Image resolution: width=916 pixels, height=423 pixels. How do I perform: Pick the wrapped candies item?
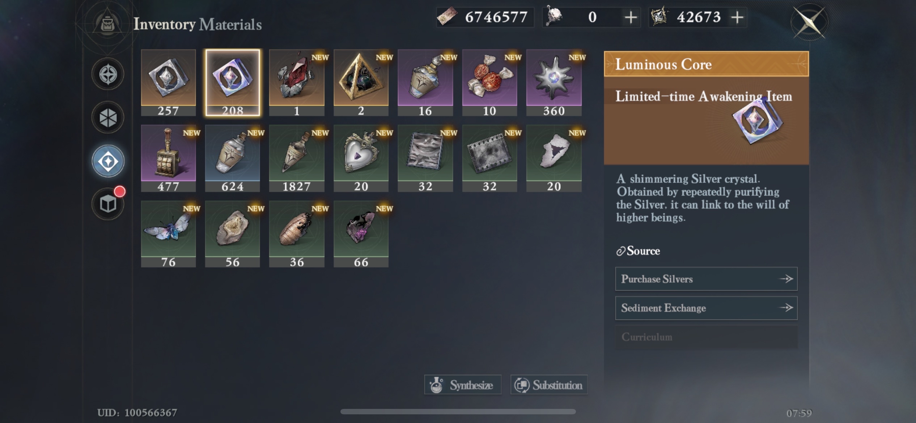(x=489, y=82)
